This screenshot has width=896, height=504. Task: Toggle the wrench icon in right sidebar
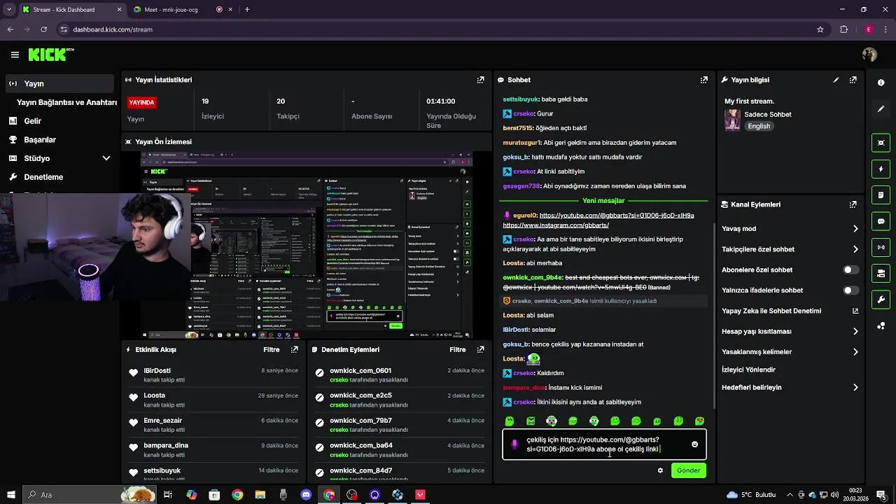coord(881,300)
